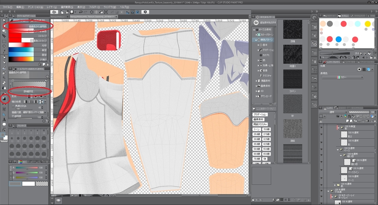Switch to the ナビゲーター tab
This screenshot has width=378, height=205.
tap(330, 15)
